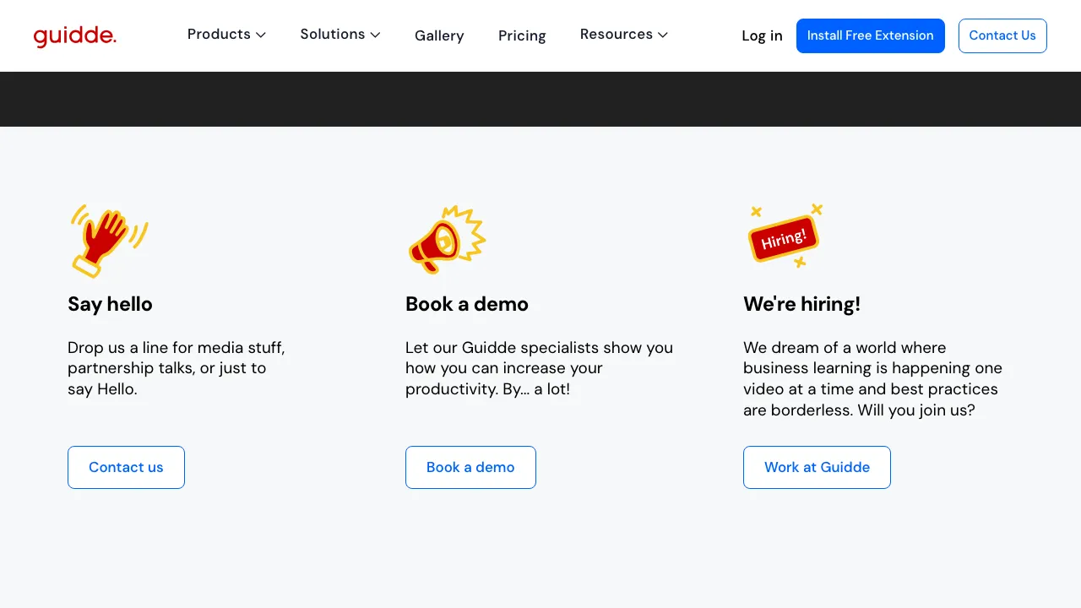
Task: Click the Book a demo heading text
Action: [x=467, y=304]
